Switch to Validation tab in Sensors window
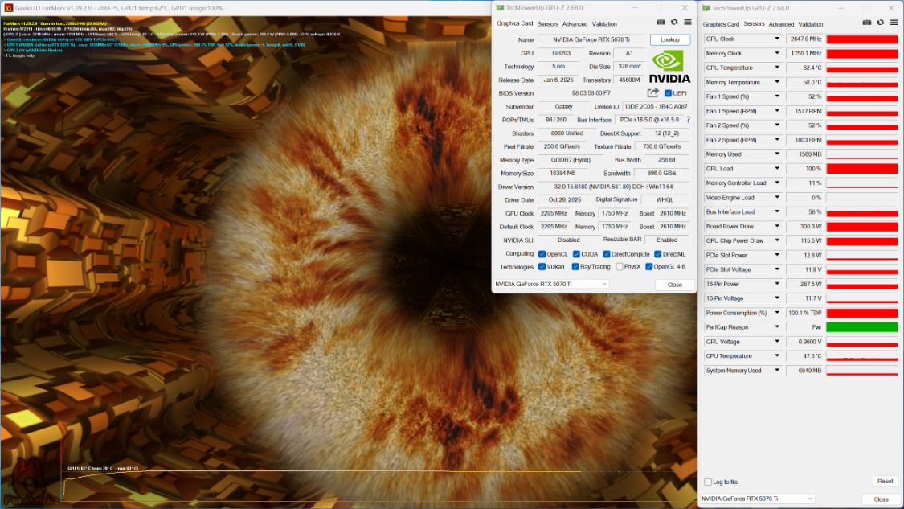This screenshot has height=509, width=904. [x=811, y=24]
